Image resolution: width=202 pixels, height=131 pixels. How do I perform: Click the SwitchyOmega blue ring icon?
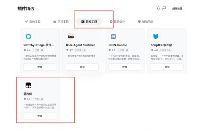[28, 37]
